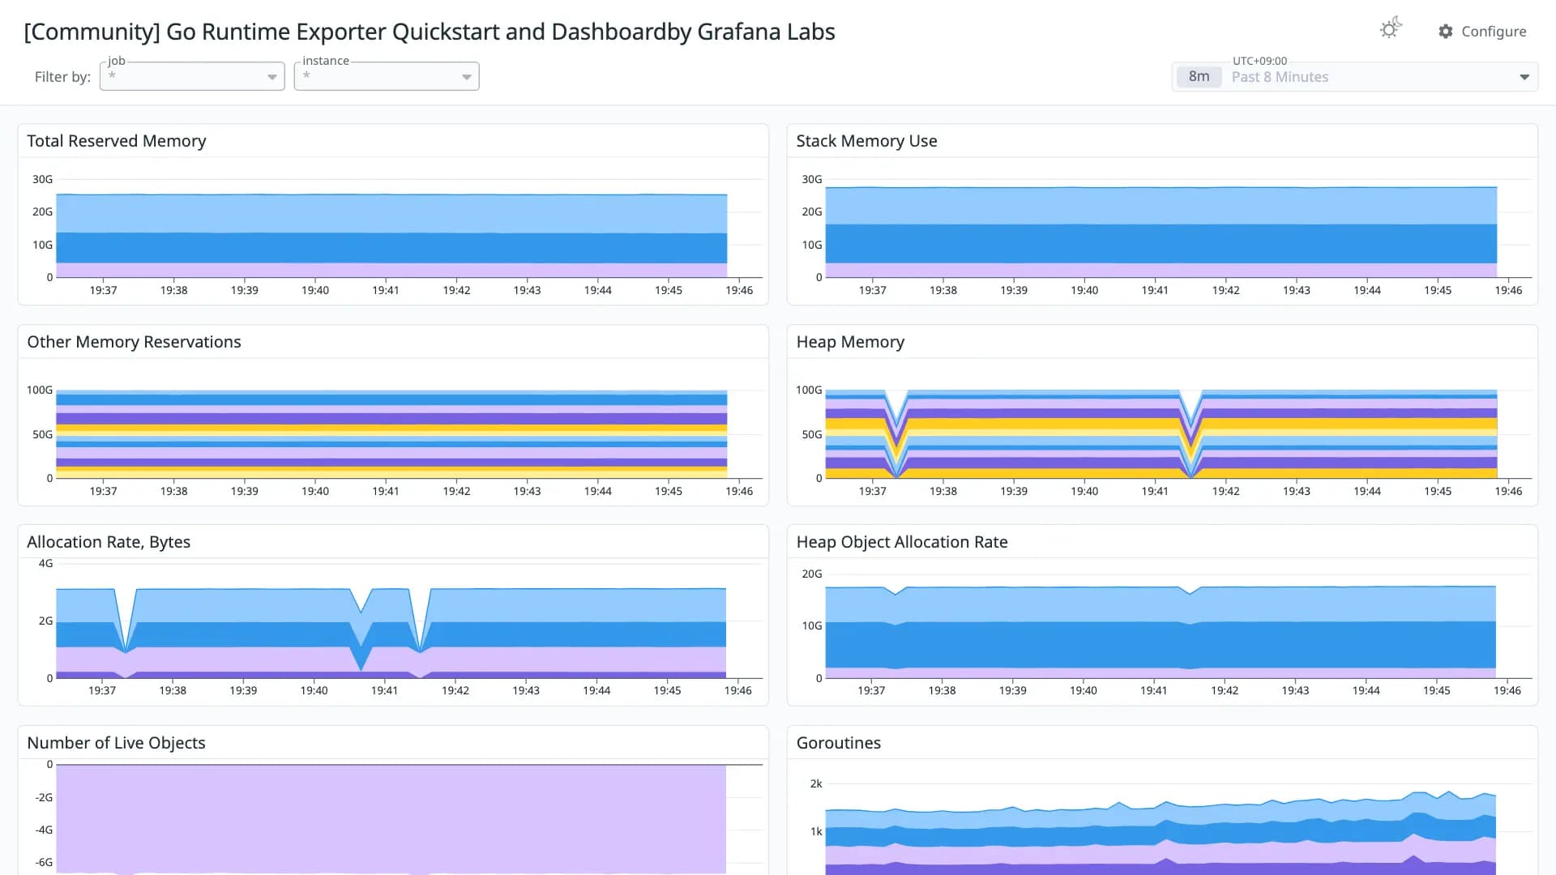1556x875 pixels.
Task: Click the Allocation Rate, Bytes chart area
Action: pos(391,634)
